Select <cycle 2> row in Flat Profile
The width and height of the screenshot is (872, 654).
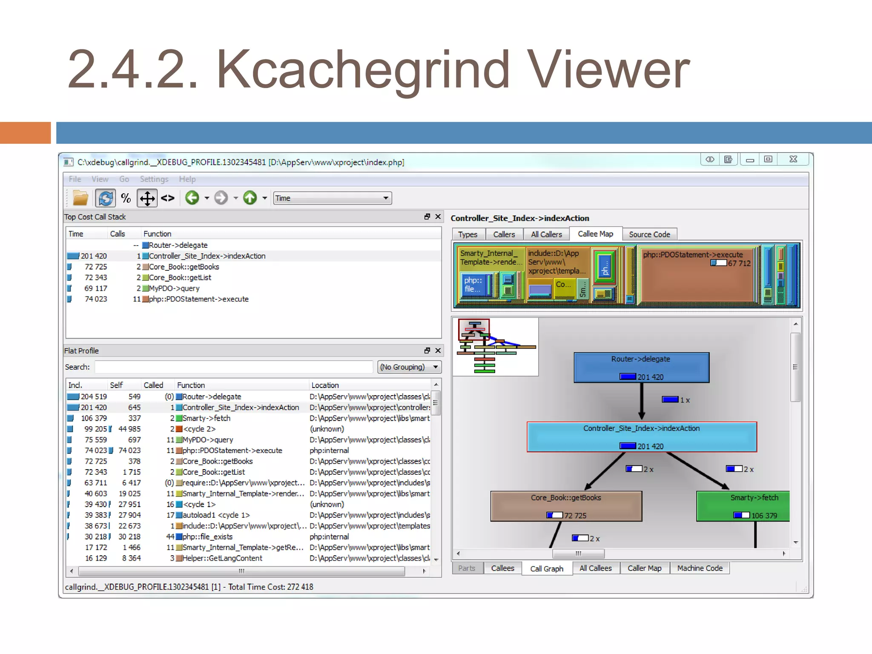[249, 429]
